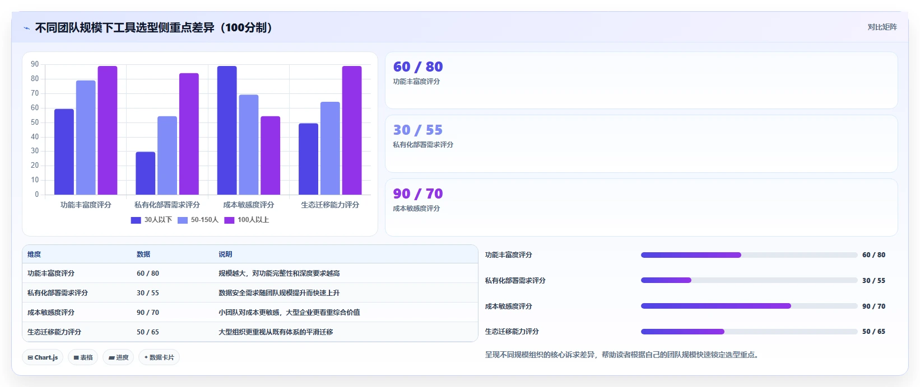Screen dimensions: 920x387
Task: Select the 私有化部署需求评分 table row label
Action: 58,293
